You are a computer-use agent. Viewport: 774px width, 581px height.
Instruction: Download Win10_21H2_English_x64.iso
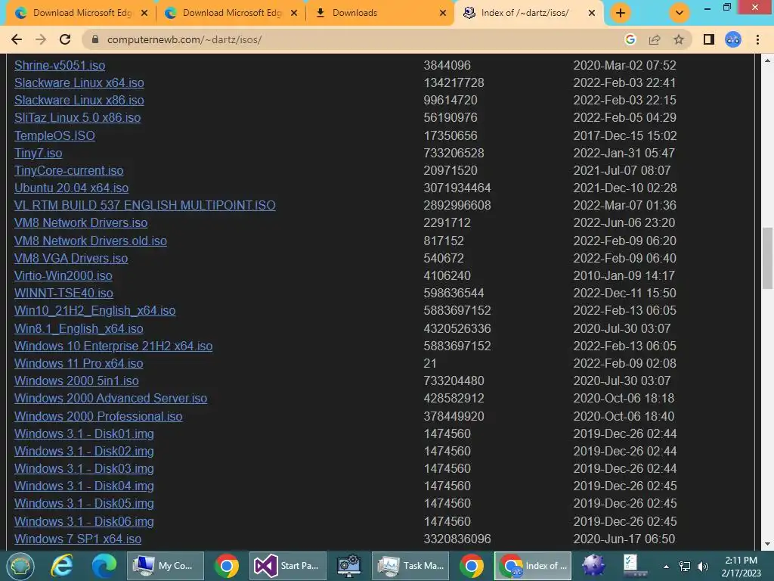[94, 310]
